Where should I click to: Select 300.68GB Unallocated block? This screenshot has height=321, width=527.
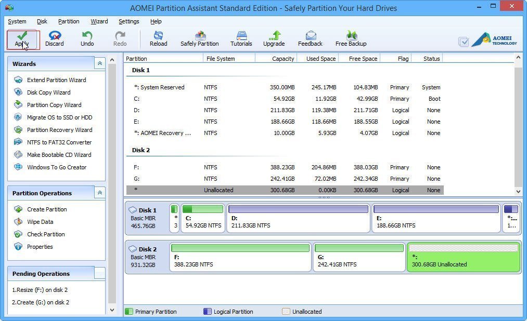coord(464,257)
